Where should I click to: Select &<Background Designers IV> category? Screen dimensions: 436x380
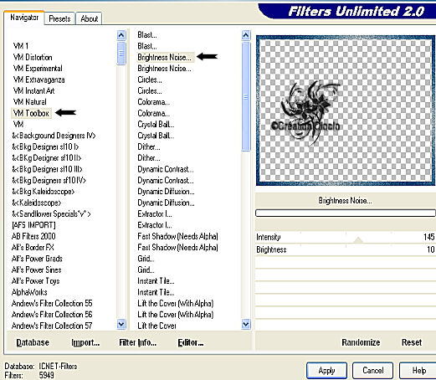coord(54,136)
